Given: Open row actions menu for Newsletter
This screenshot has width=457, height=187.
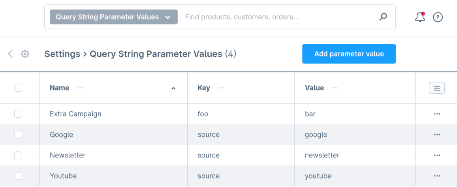Looking at the screenshot, I should [437, 155].
